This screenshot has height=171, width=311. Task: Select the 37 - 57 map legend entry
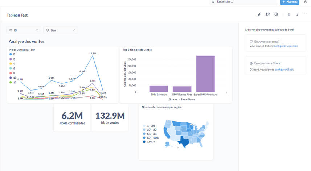(150, 130)
